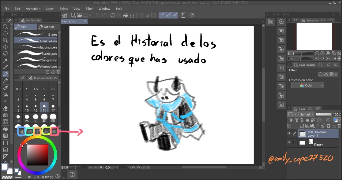Click Create layer mask icon

[x=329, y=126]
